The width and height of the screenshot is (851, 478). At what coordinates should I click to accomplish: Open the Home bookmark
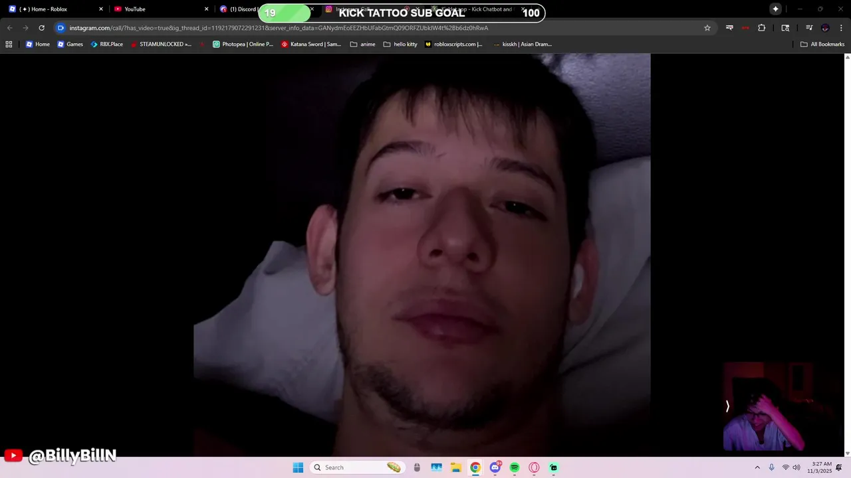pyautogui.click(x=38, y=44)
